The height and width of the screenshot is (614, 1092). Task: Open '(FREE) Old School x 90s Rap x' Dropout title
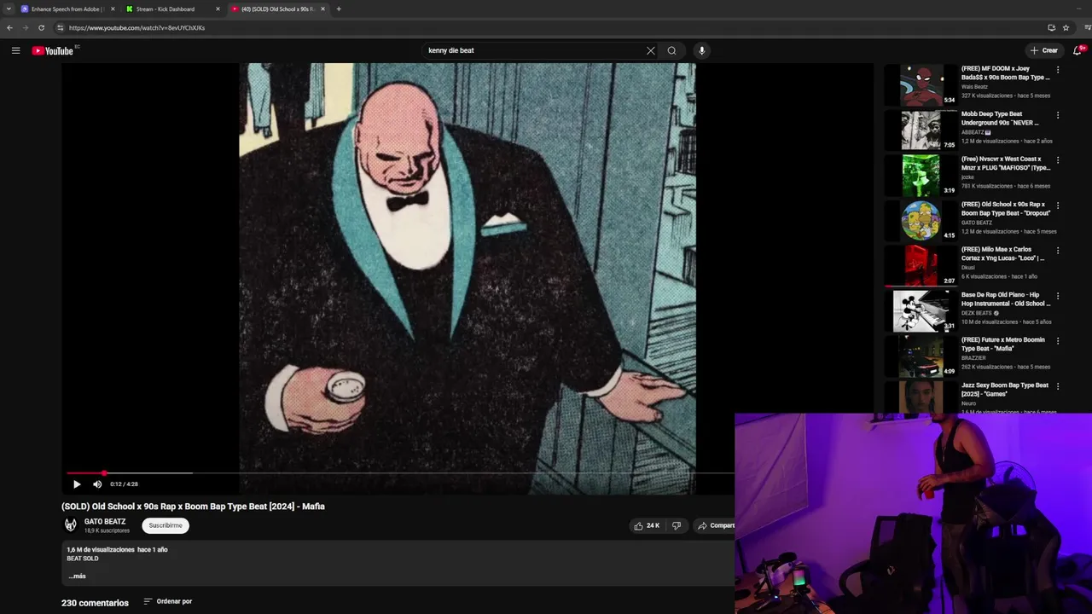1004,209
